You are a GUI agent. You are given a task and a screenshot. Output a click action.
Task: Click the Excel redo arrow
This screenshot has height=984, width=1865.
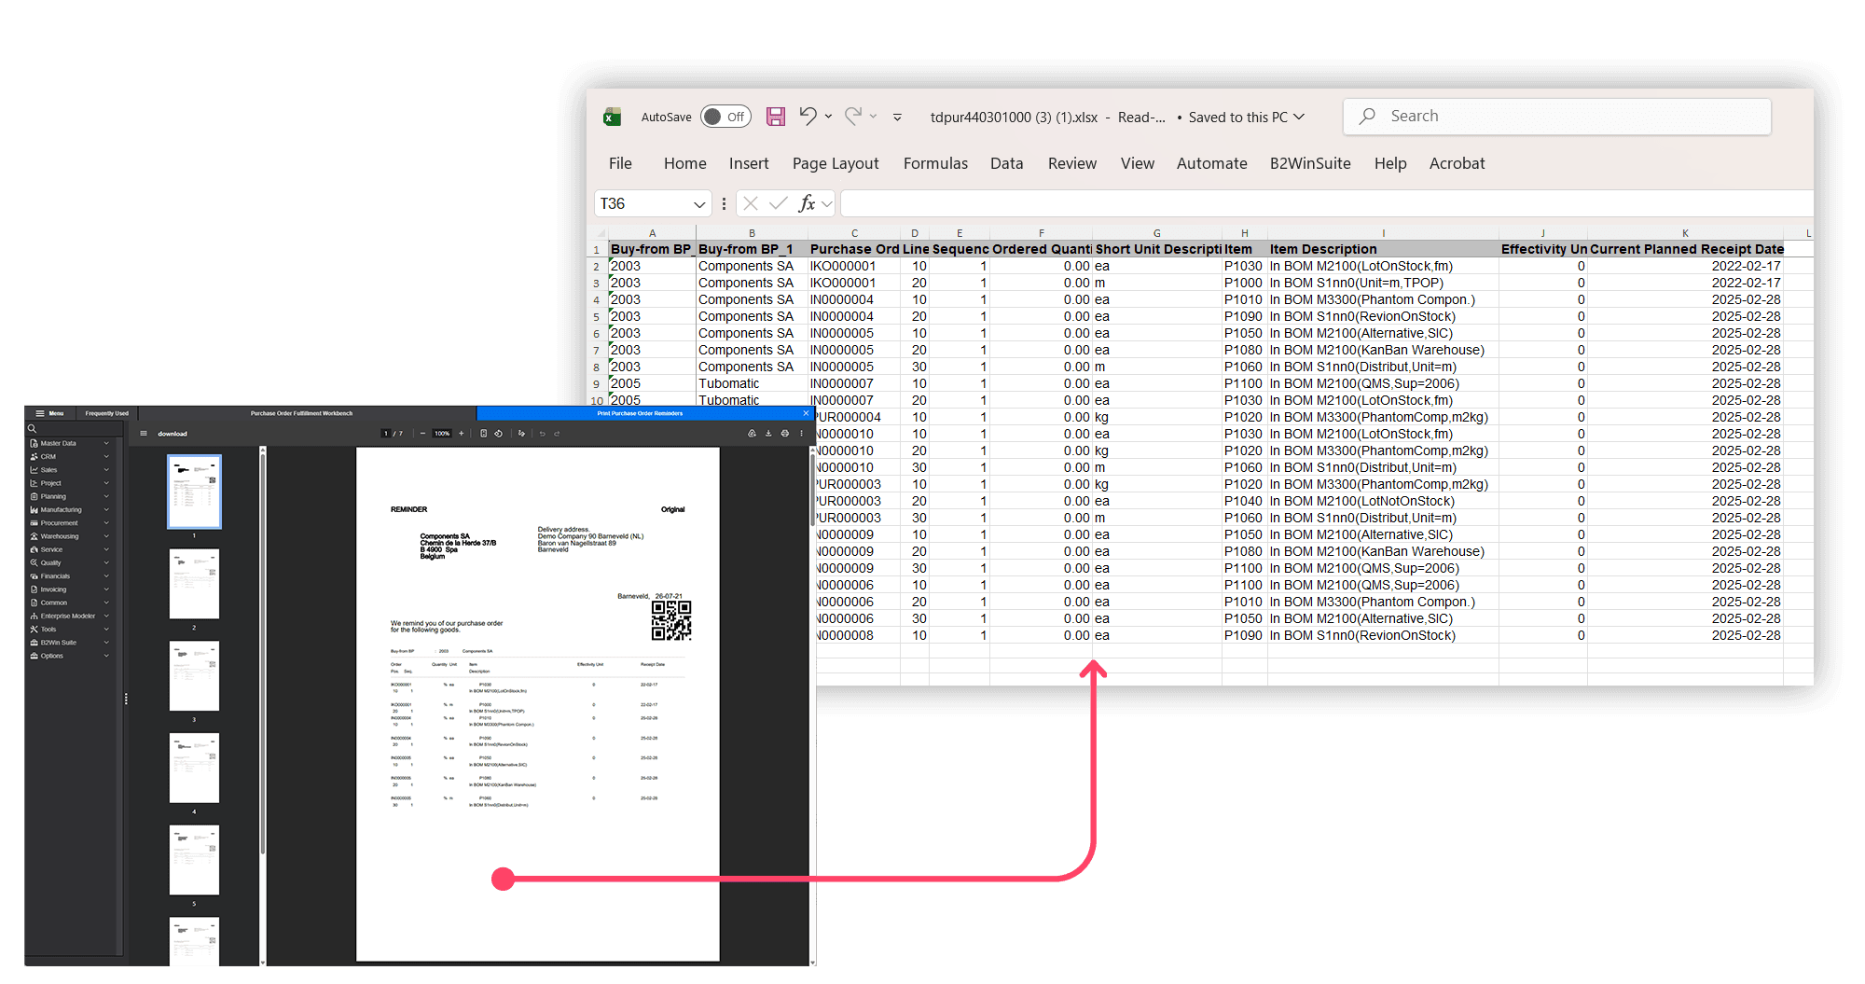click(x=853, y=116)
